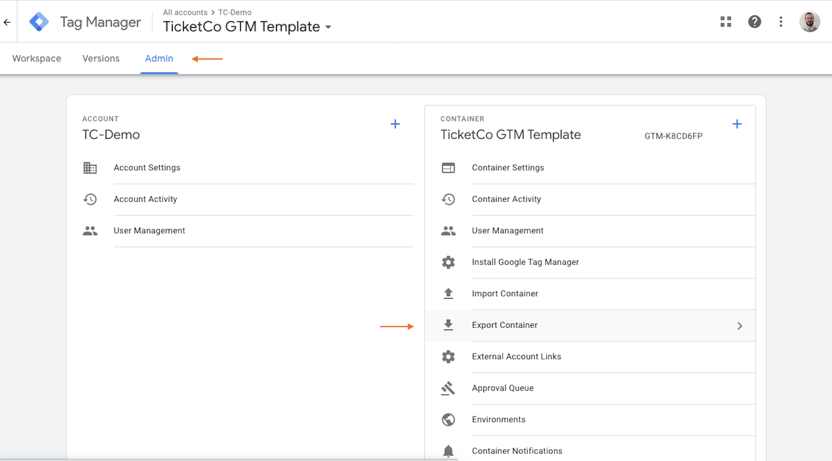Click the Container Notifications bell icon
Screen dimensions: 832x461
pos(448,451)
